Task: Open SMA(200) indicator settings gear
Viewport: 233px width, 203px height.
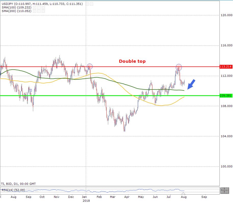Action: pos(39,11)
